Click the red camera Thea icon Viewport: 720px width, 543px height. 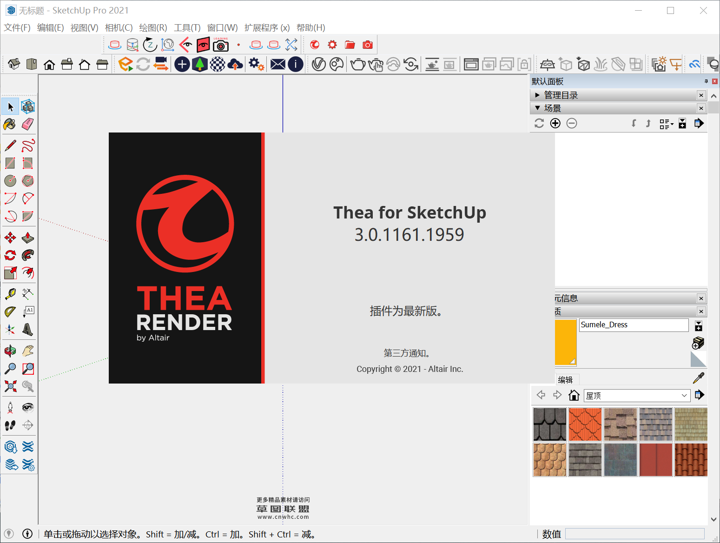(368, 45)
